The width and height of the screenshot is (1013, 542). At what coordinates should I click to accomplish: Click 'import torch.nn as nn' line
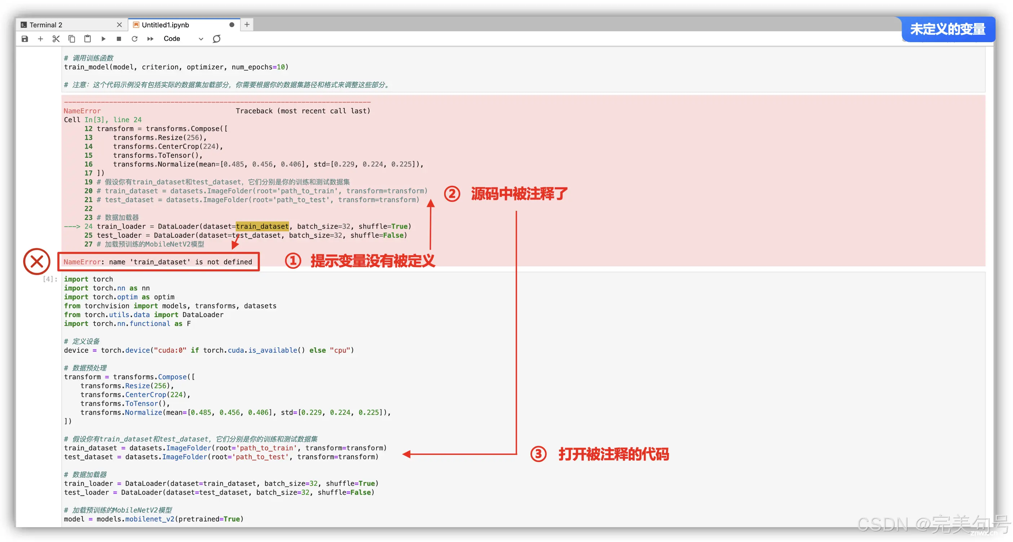(107, 289)
